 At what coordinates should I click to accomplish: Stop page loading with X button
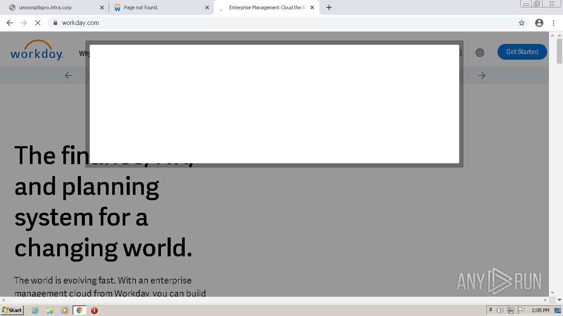[x=38, y=23]
